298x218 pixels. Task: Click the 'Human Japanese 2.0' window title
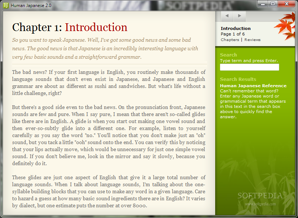coord(31,6)
